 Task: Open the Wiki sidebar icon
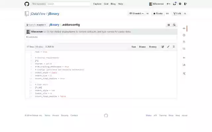tap(184, 49)
